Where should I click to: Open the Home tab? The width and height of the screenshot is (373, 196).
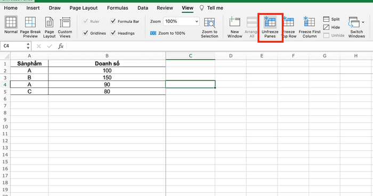pos(11,8)
